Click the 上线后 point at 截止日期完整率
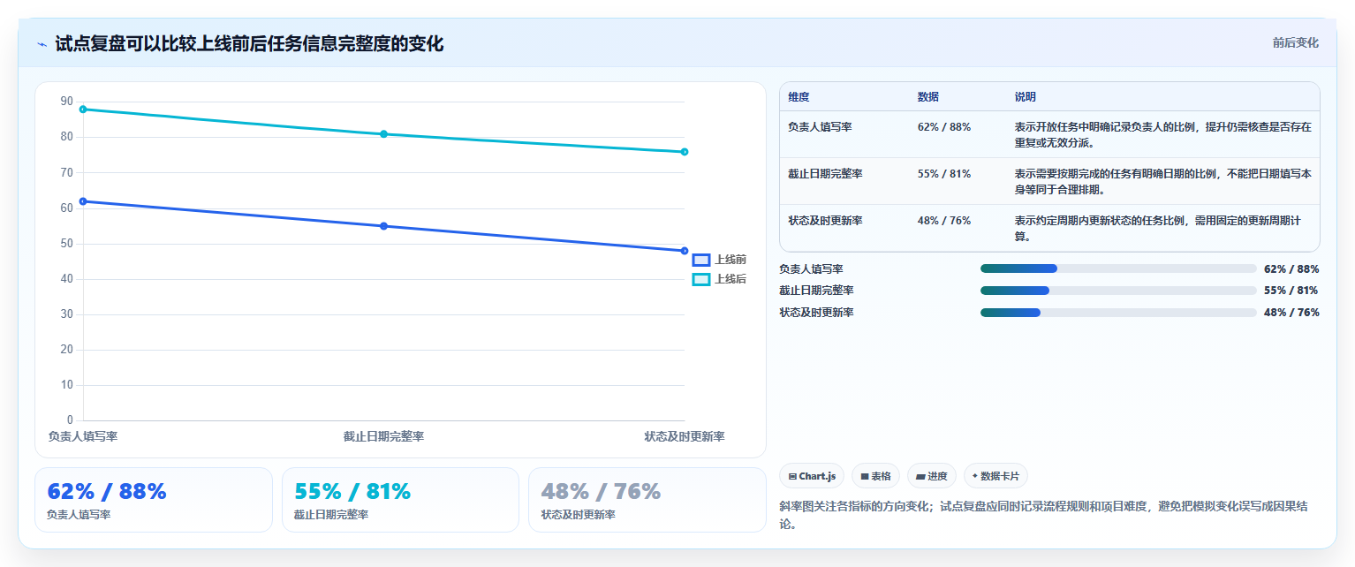 click(383, 134)
